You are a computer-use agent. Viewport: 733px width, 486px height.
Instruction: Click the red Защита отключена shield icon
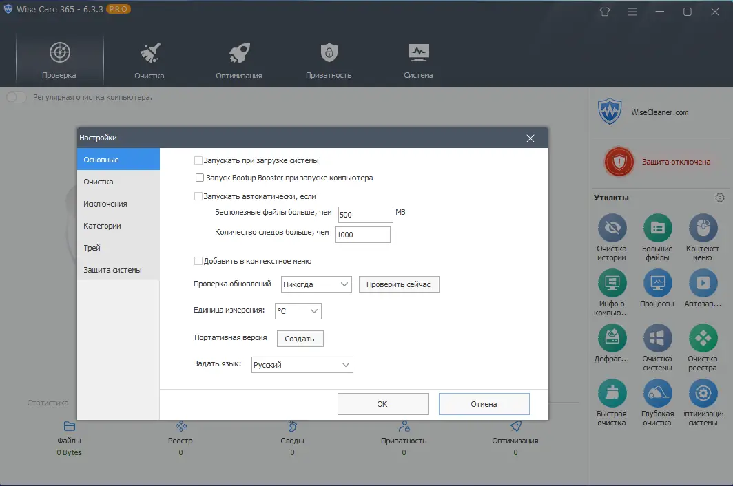tap(619, 162)
